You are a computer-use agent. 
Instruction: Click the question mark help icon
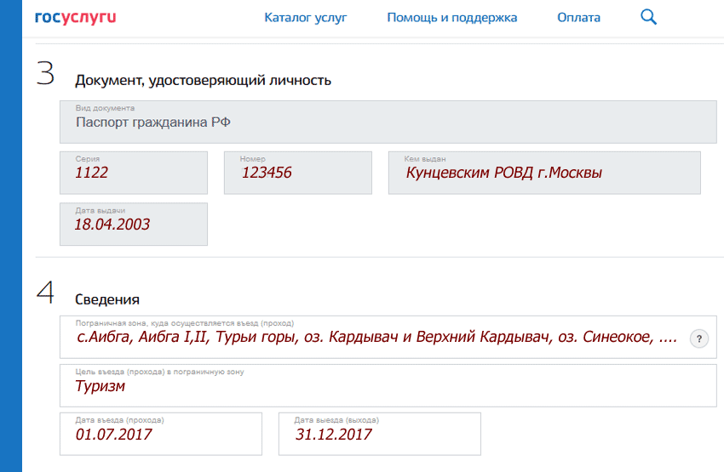point(699,338)
